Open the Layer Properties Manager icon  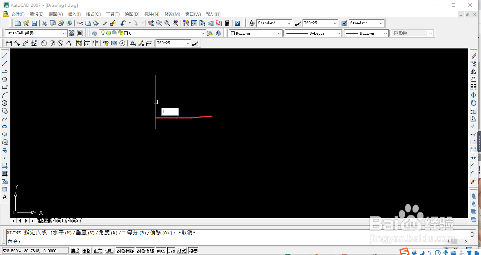(94, 33)
